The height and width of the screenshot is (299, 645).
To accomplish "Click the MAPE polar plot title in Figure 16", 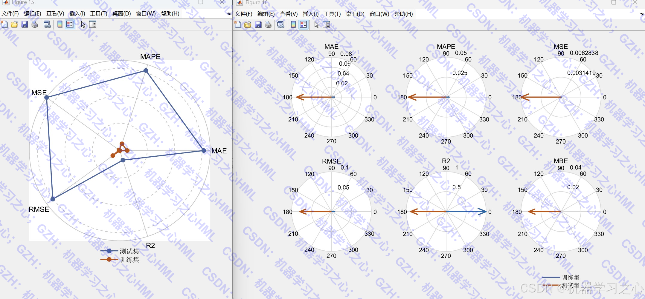I will [446, 47].
